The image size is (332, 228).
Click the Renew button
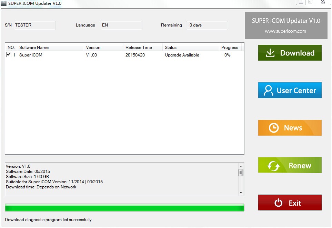pos(290,165)
